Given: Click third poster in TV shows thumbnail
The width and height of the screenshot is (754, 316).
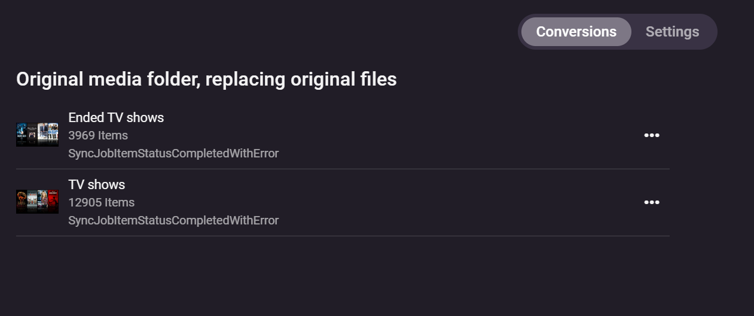Looking at the screenshot, I should coord(42,200).
